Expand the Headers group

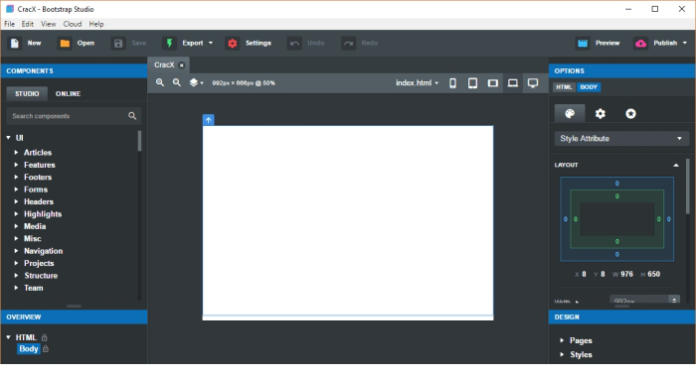pos(17,201)
